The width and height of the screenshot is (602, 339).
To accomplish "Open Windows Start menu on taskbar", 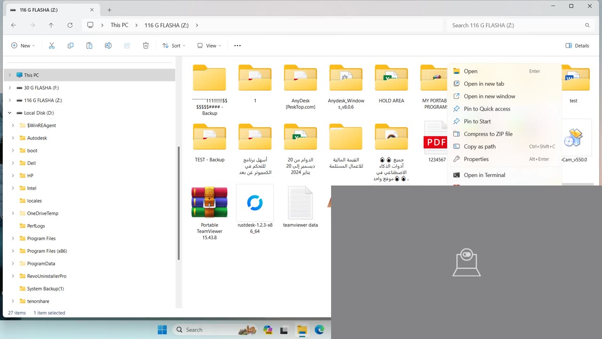I will 162,330.
